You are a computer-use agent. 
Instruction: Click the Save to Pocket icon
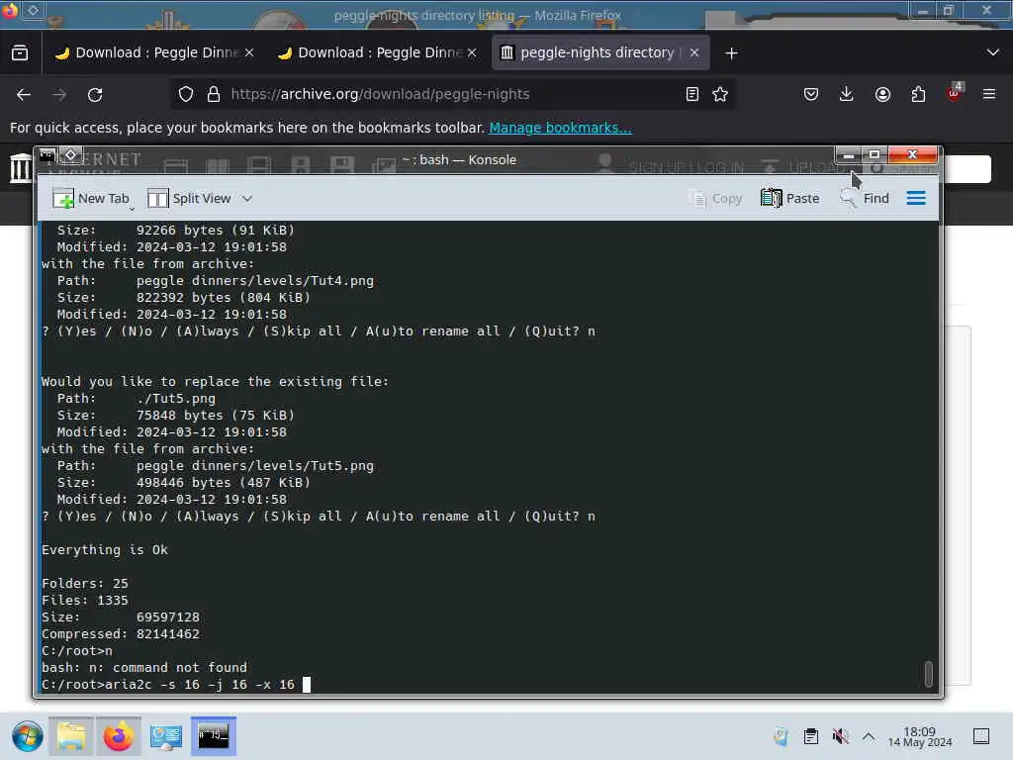tap(811, 95)
